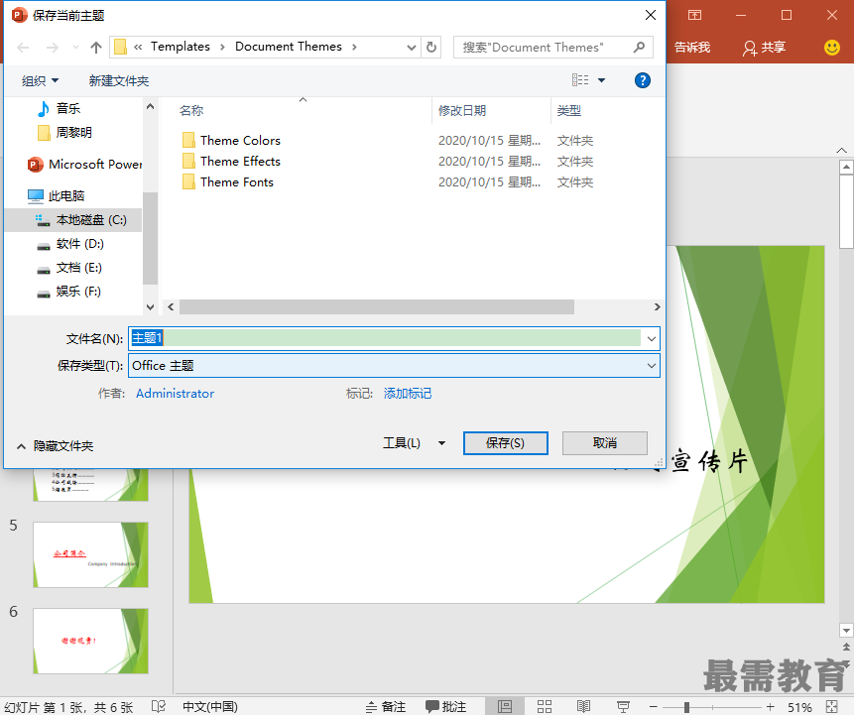Click the 文件名 input field
Screen dimensions: 854x715
click(x=386, y=338)
